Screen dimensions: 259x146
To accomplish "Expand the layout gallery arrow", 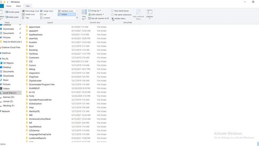I will pyautogui.click(x=77, y=18).
